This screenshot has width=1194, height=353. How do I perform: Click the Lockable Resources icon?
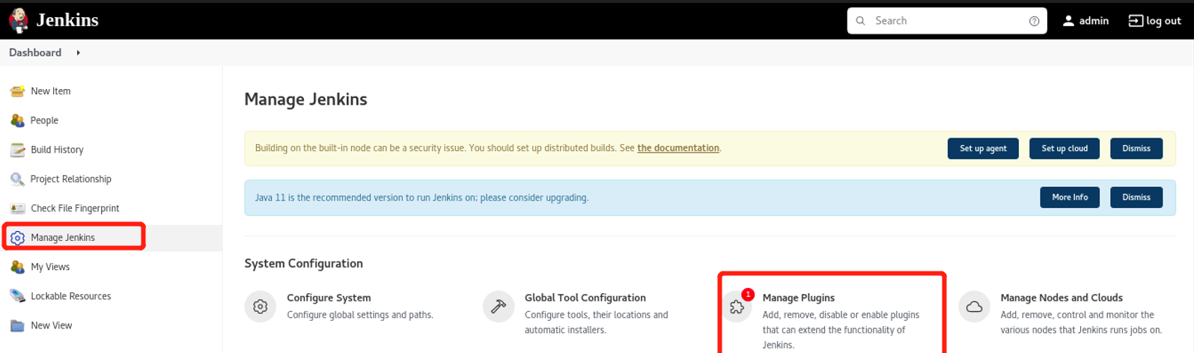click(x=17, y=296)
